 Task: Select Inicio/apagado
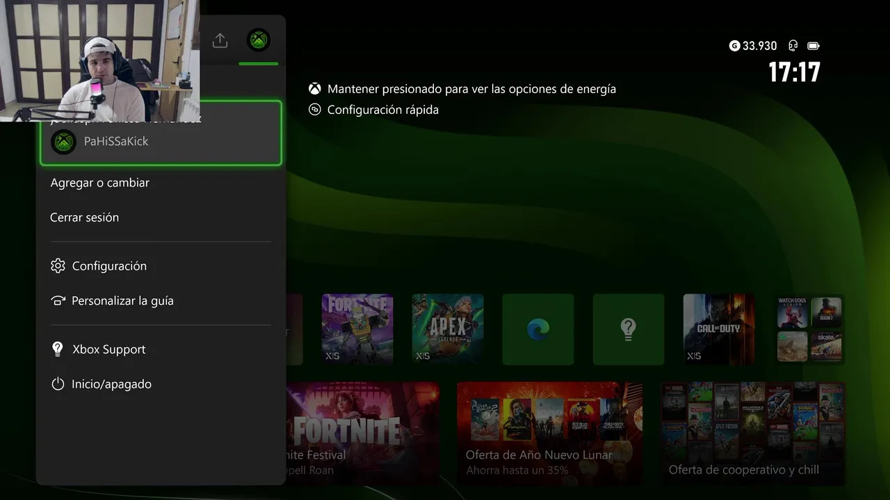tap(161, 384)
